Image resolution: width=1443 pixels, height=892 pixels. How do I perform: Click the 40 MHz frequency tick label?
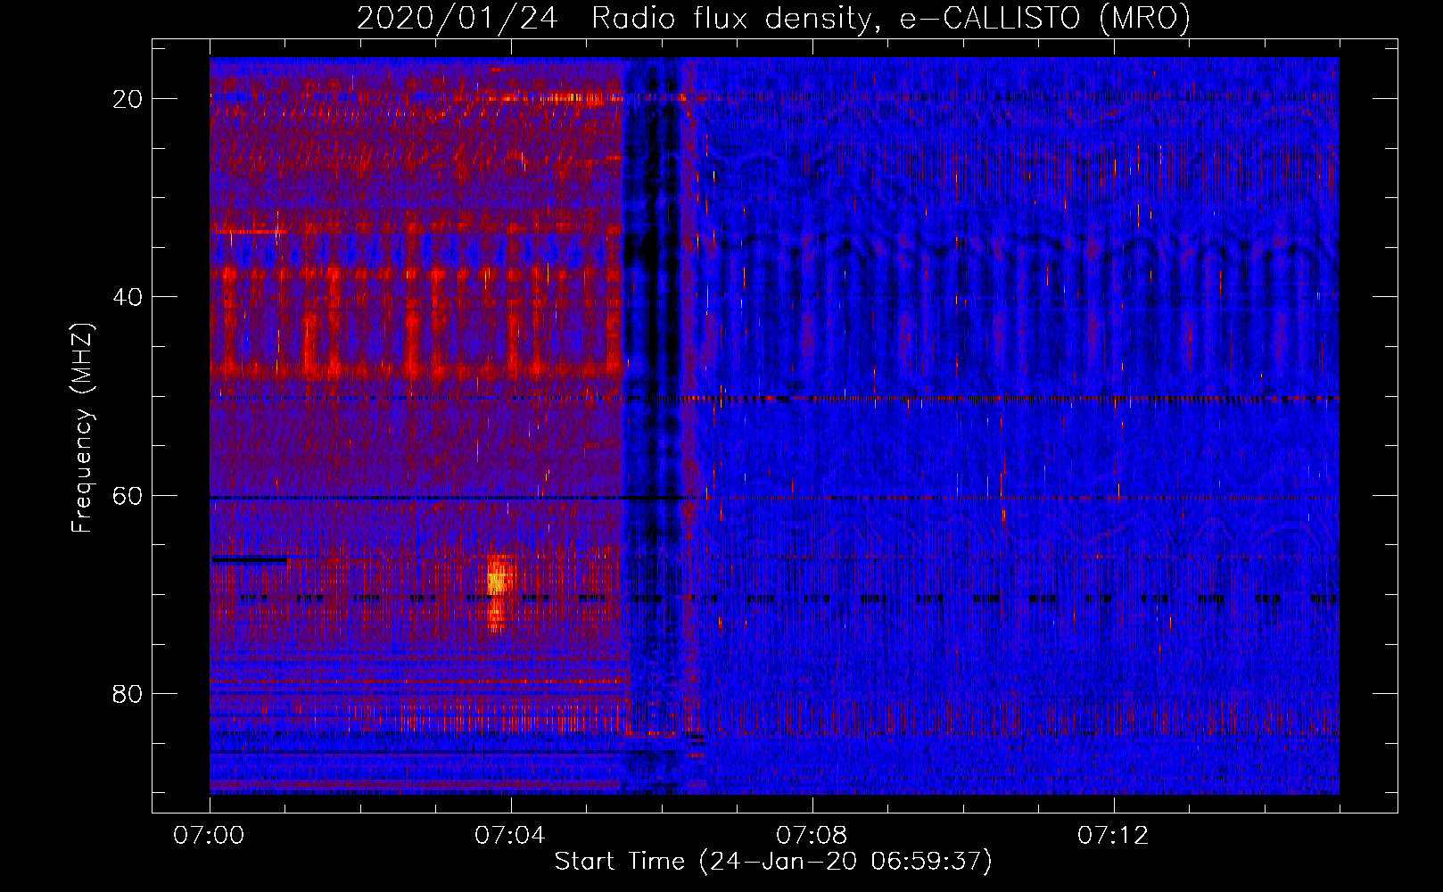tap(128, 297)
